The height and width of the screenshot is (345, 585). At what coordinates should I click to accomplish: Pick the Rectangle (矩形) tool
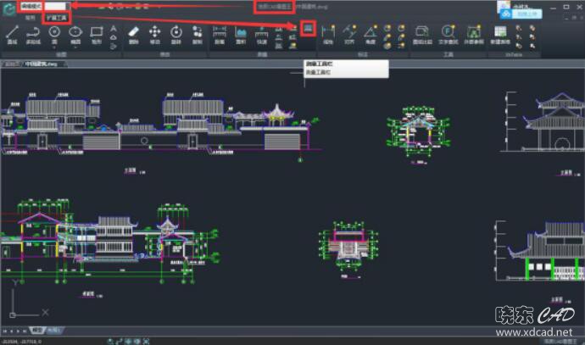[x=96, y=32]
